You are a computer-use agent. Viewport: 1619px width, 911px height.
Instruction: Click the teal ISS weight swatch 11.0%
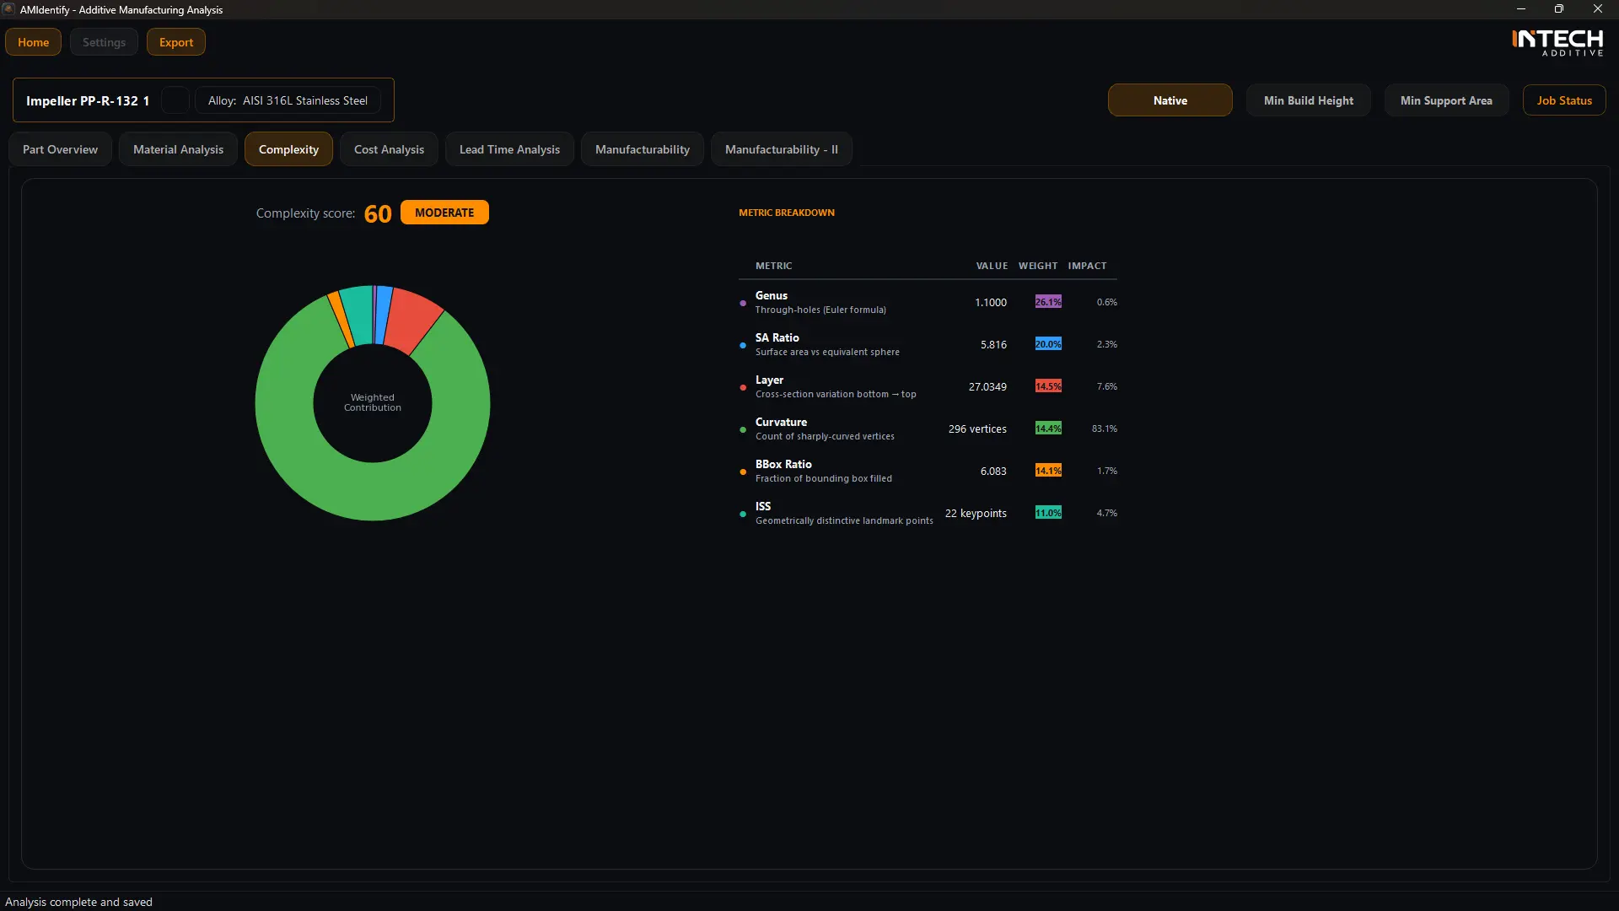pos(1048,513)
